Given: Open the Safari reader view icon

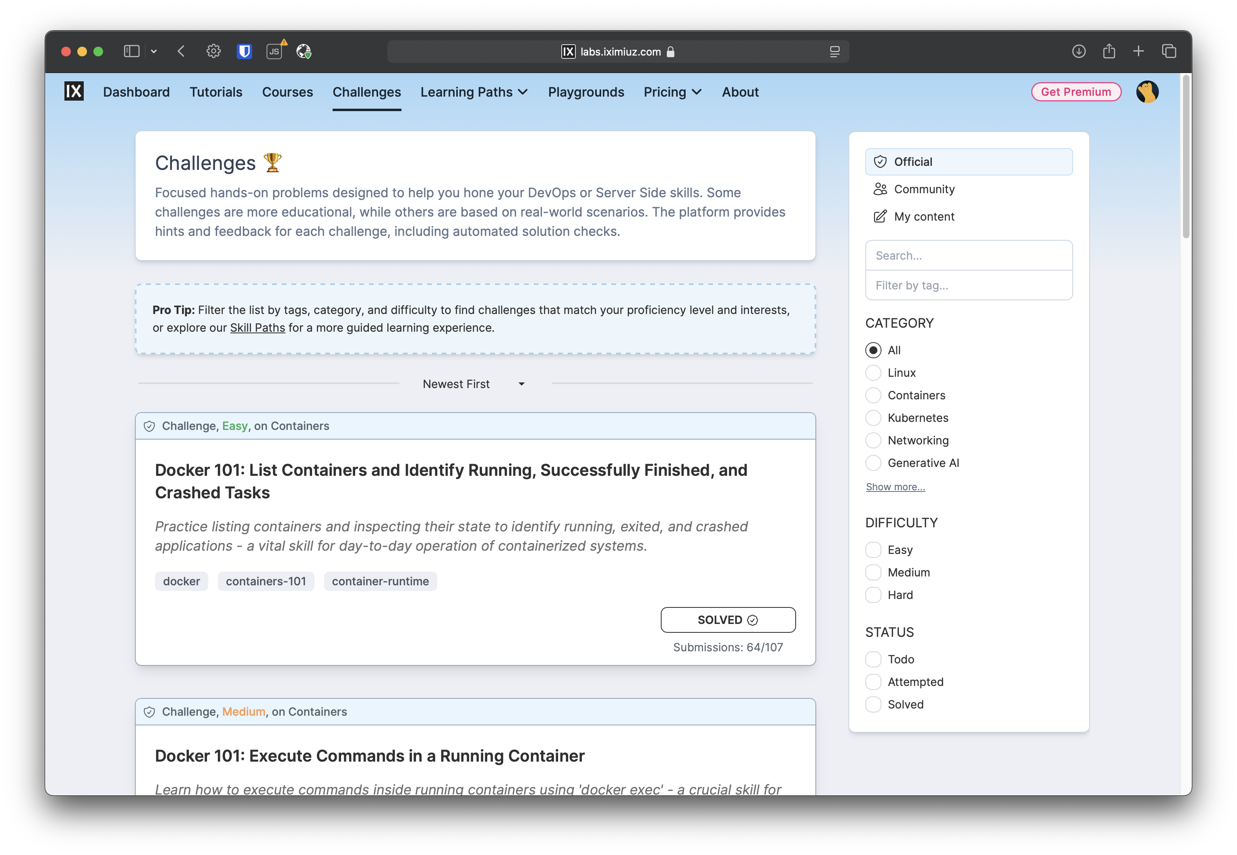Looking at the screenshot, I should point(834,52).
